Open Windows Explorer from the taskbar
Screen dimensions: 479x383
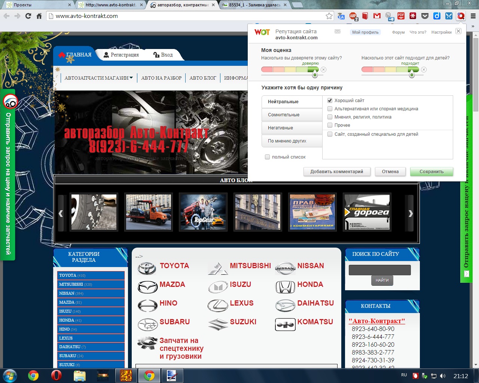(x=80, y=375)
